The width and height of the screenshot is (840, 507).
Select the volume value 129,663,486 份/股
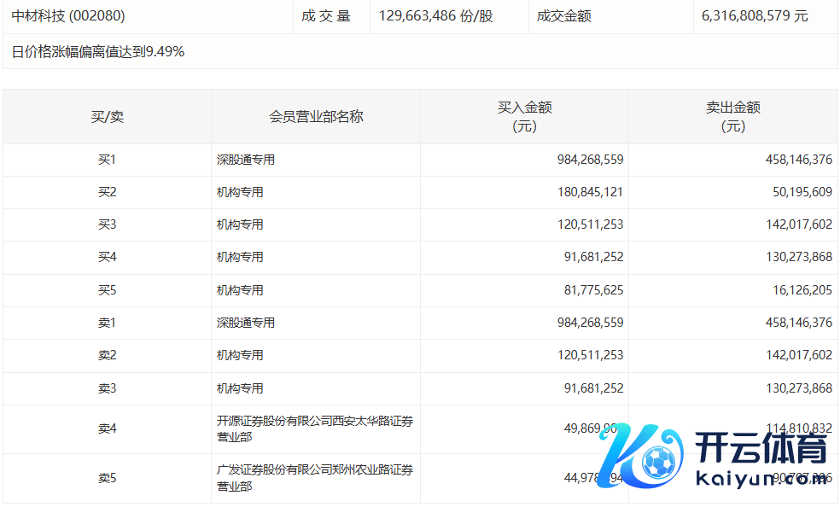435,15
